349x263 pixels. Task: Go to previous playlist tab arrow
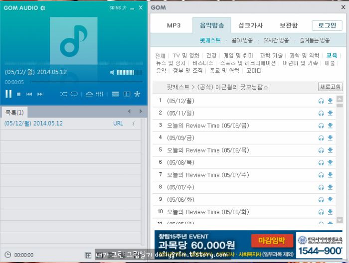[129, 112]
